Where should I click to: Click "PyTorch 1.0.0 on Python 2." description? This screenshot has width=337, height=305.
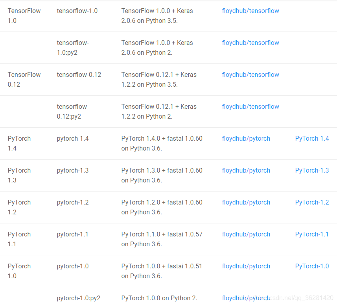click(x=159, y=298)
